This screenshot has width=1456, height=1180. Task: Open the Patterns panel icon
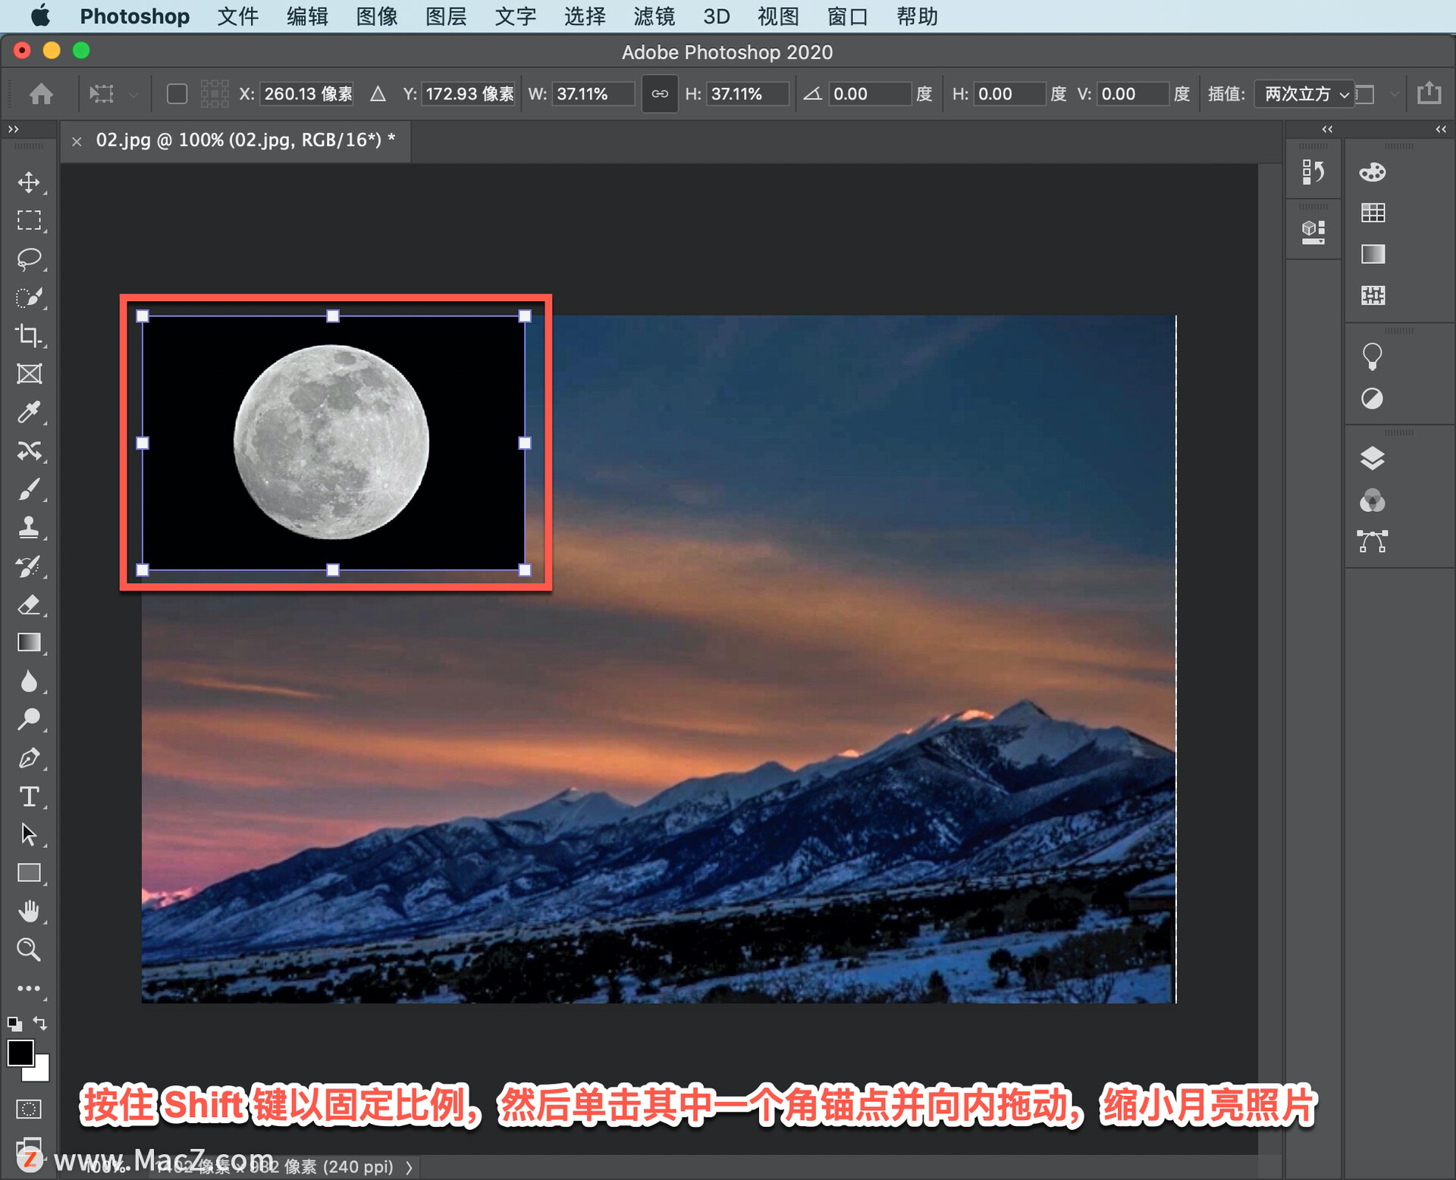pos(1373,295)
